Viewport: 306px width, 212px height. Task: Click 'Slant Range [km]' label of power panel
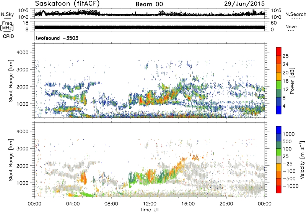[11, 81]
